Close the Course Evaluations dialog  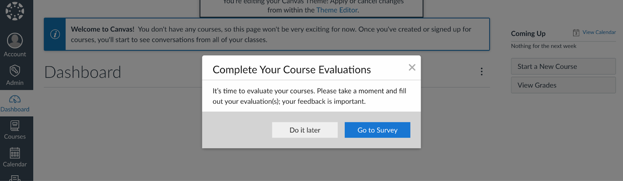(412, 68)
